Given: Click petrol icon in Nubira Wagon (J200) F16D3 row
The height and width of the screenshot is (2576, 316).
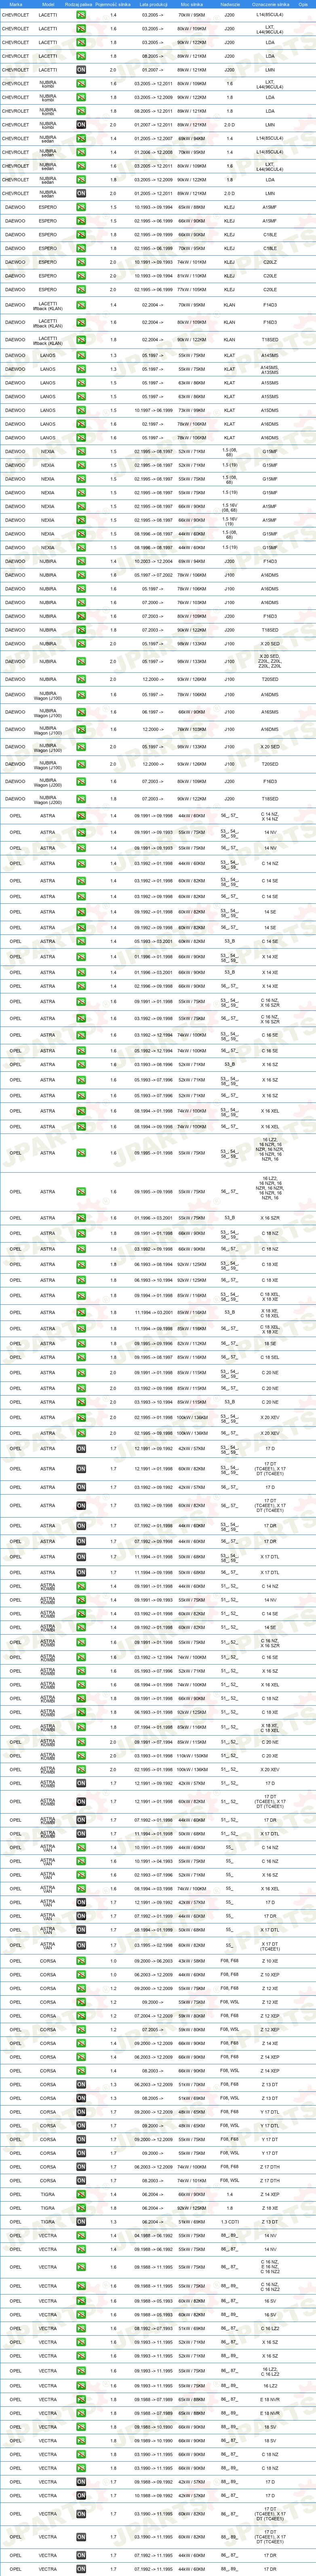Looking at the screenshot, I should point(81,781).
